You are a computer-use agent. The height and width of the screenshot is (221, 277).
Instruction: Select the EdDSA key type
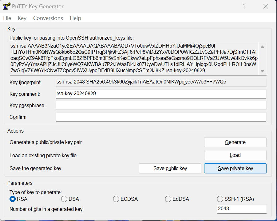177,199
